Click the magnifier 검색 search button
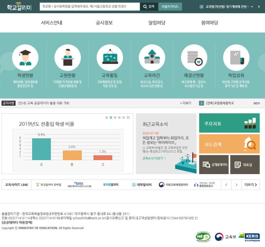Image resolution: width=265 pixels, height=247 pixels. click(149, 6)
